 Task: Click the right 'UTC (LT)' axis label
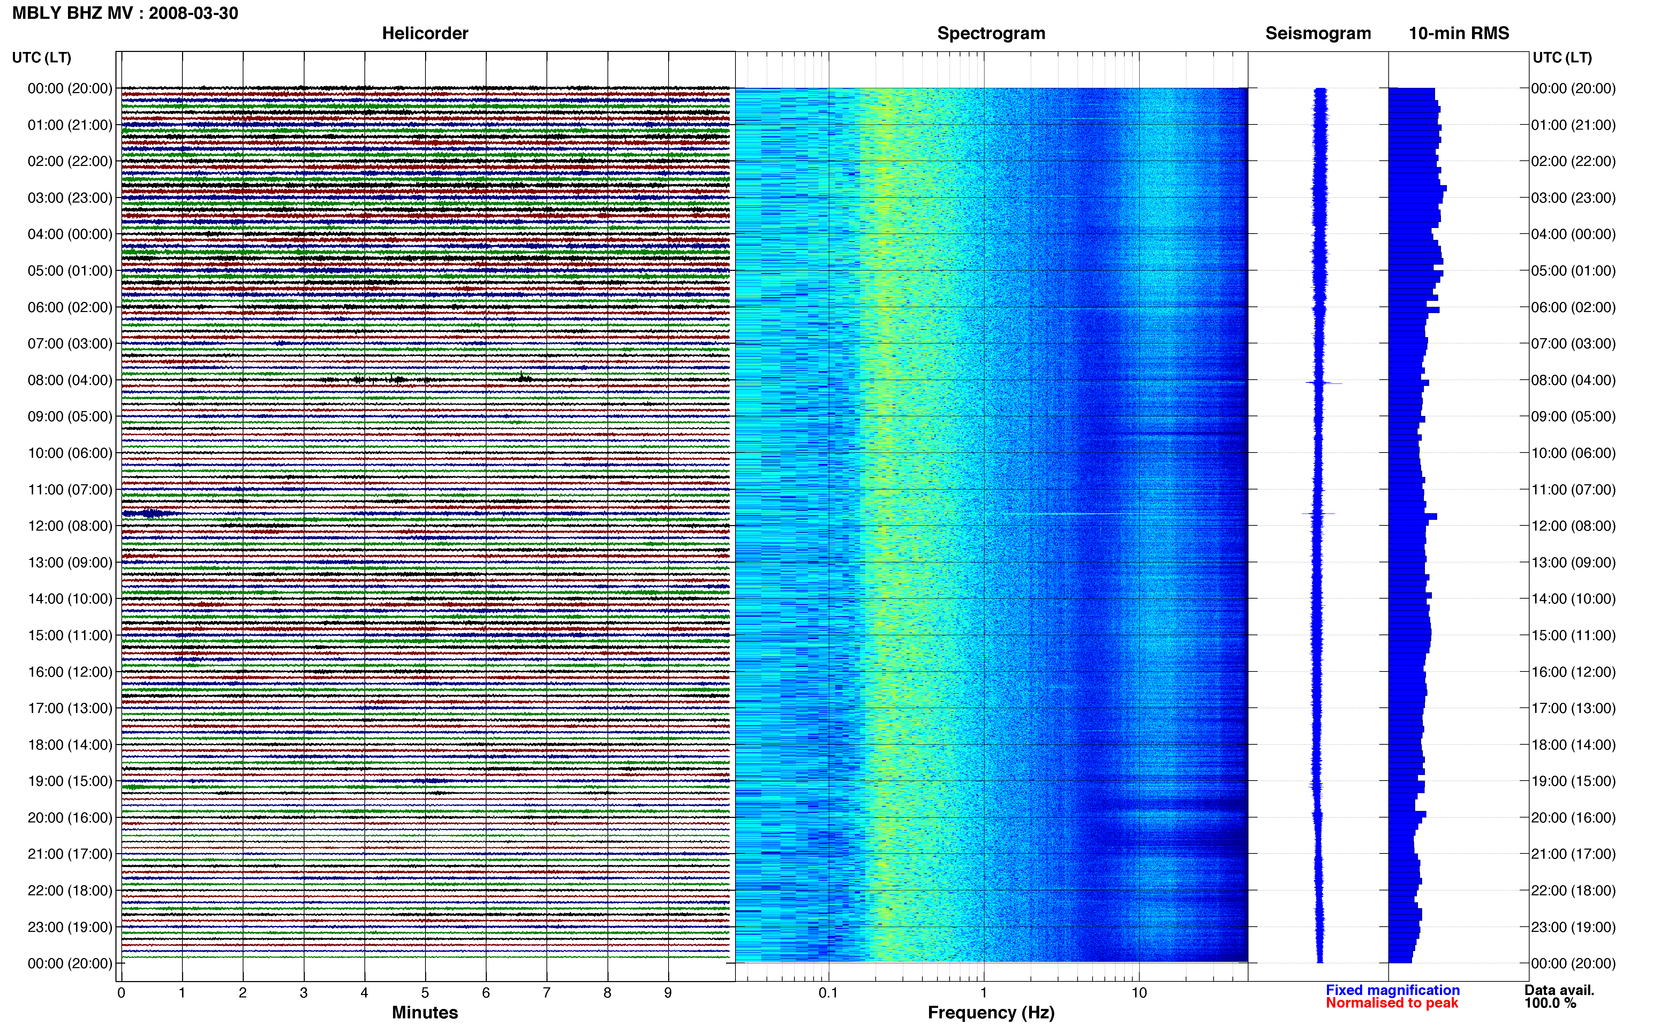1562,58
